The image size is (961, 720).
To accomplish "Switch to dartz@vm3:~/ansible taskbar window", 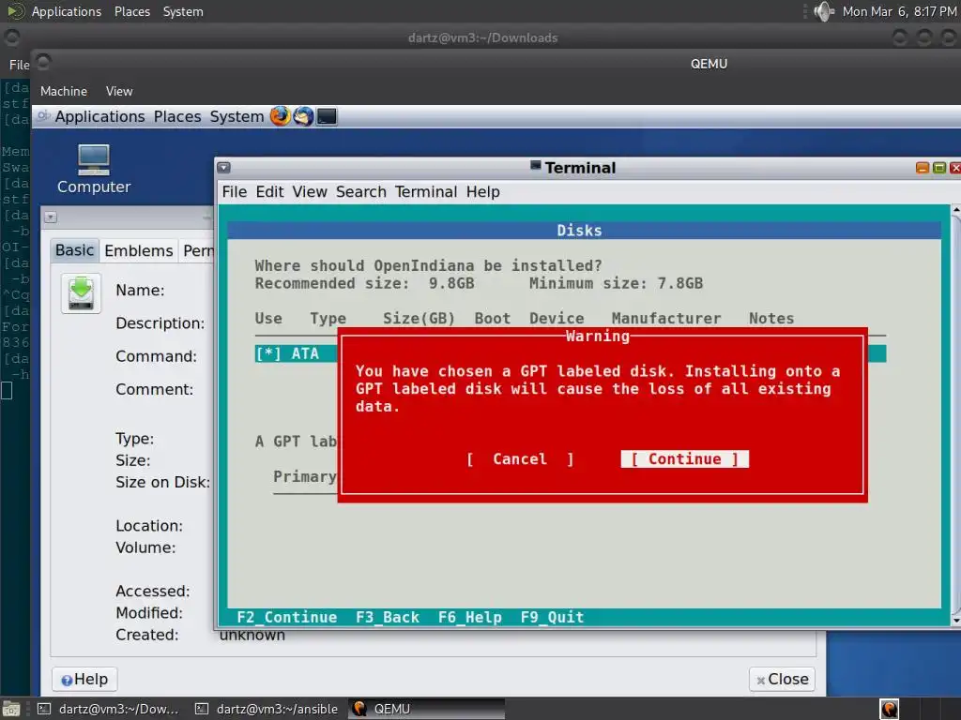I will coord(267,709).
